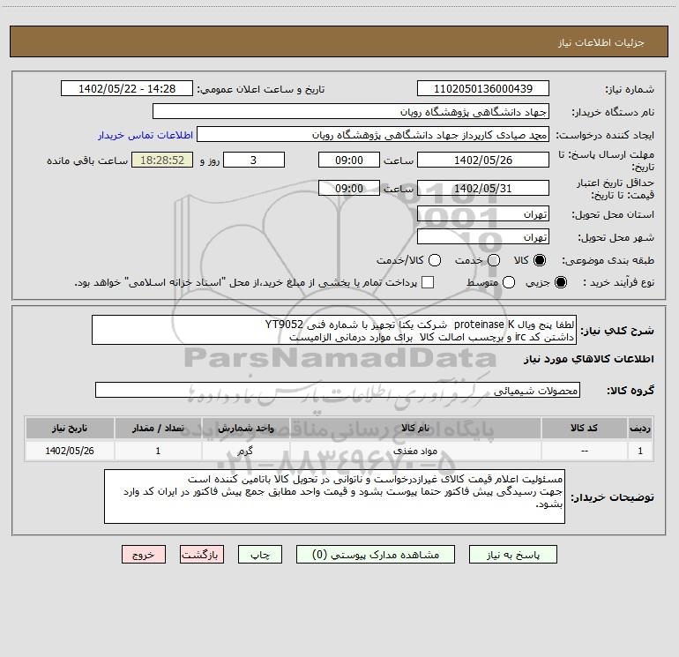Select جزیی purchase process type
This screenshot has height=657, width=679.
(x=561, y=282)
